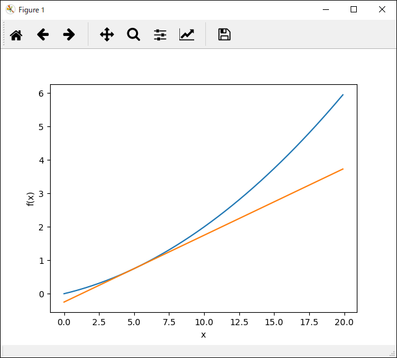397x358 pixels.
Task: Minimize the Figure 1 window
Action: 325,9
